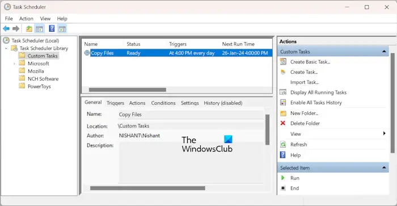397x206 pixels.
Task: Click the PowerToys folder icon
Action: point(22,86)
